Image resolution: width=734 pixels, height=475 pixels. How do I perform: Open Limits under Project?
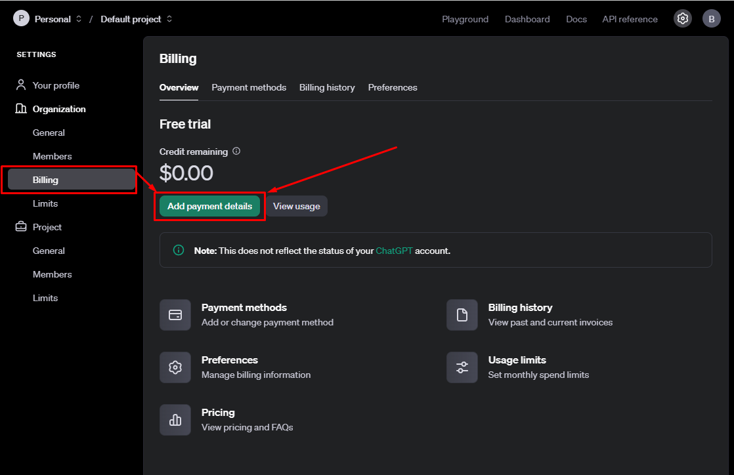tap(45, 298)
